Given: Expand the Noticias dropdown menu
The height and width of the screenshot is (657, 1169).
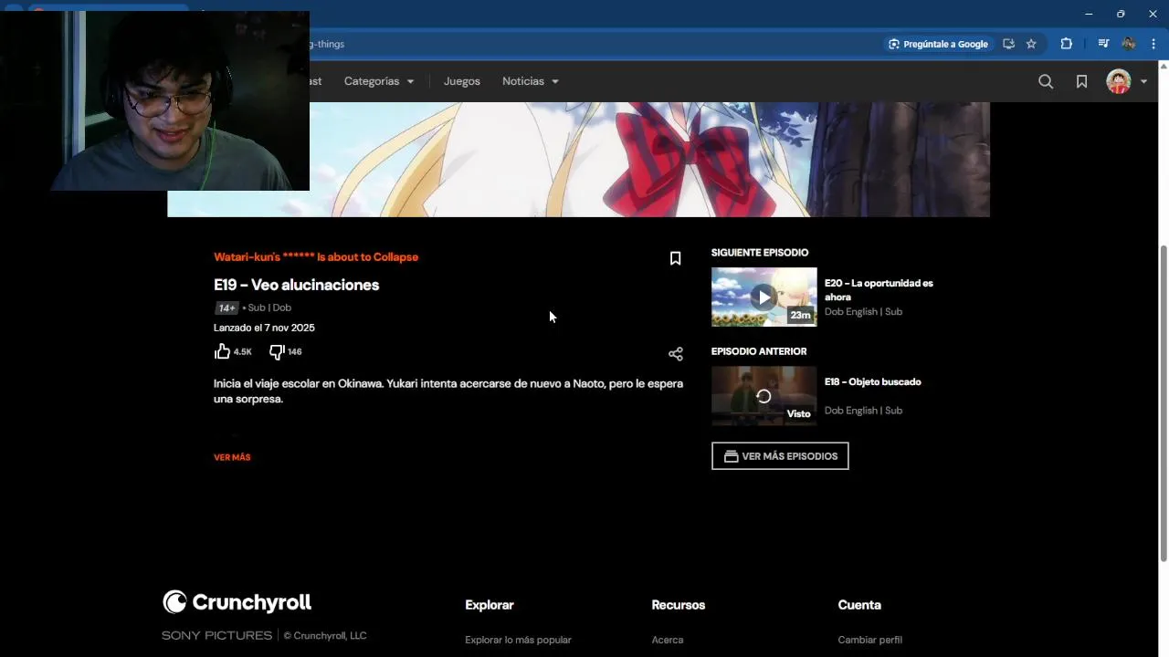Looking at the screenshot, I should pos(530,81).
